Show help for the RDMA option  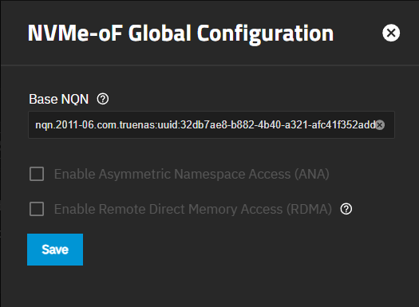coord(346,209)
